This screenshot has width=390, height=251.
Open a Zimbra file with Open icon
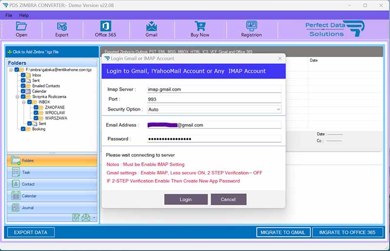point(21,26)
